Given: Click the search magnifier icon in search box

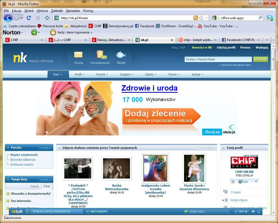Looking at the screenshot, I should click(260, 18).
